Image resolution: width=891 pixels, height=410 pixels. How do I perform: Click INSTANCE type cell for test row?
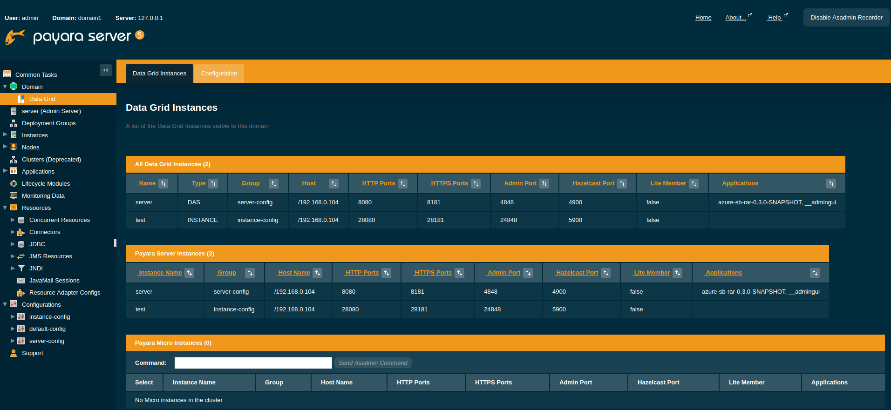203,220
